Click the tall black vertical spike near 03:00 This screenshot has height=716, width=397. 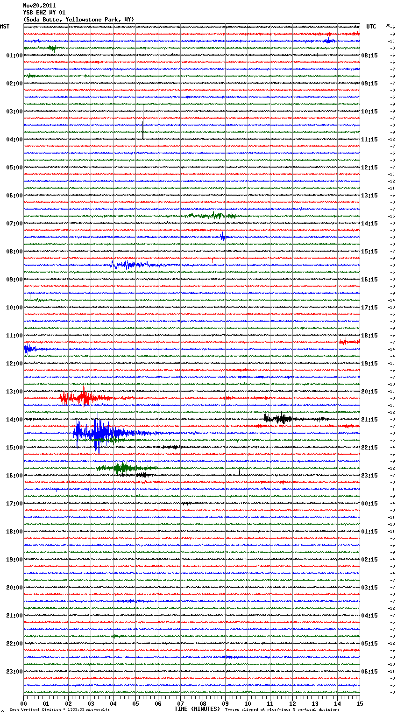coord(143,122)
